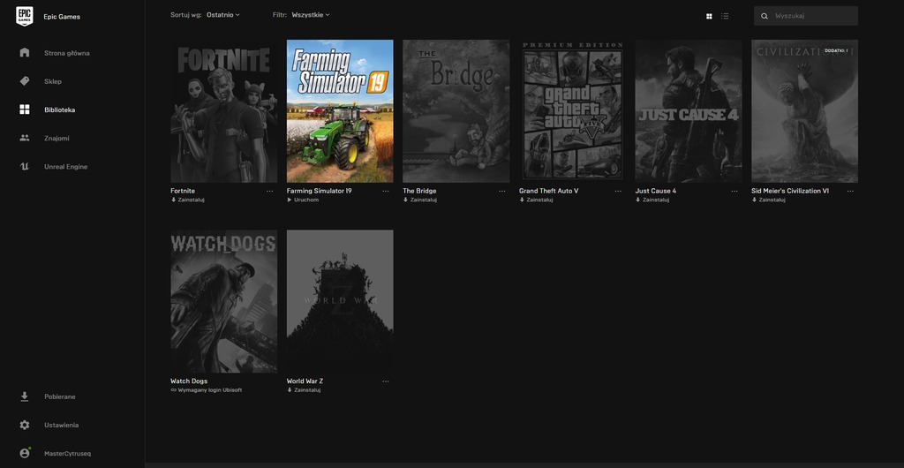Click Wymagany login Ubisoft under Watch Dogs
Screen dimensions: 904x468
[207, 390]
